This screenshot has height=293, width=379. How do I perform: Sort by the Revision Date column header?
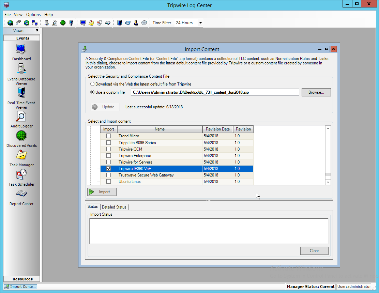(x=218, y=129)
